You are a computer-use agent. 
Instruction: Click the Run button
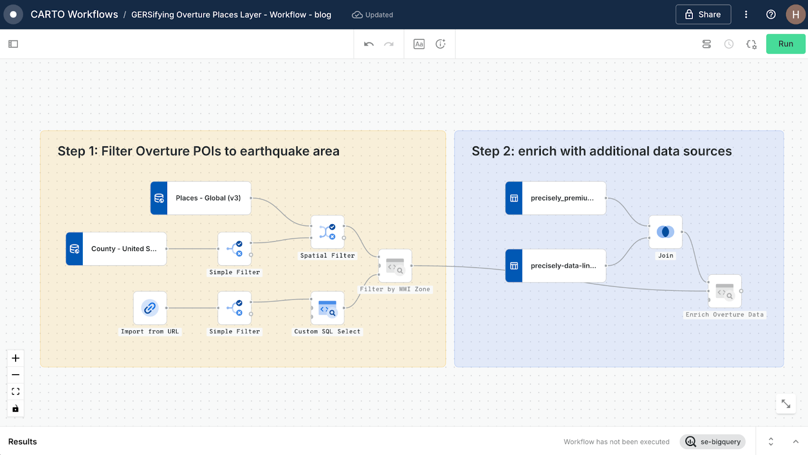coord(785,44)
